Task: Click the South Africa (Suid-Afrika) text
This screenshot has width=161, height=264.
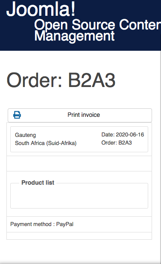Action: [x=46, y=143]
